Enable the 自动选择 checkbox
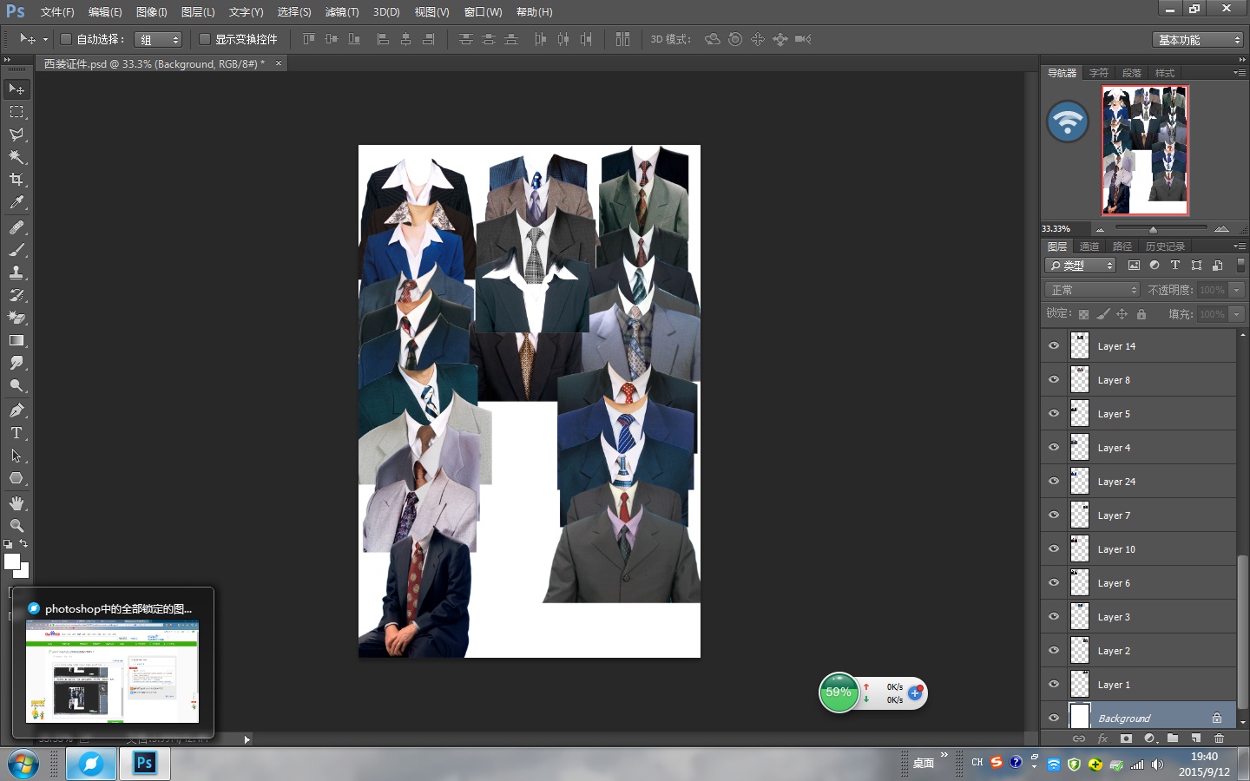 click(65, 39)
